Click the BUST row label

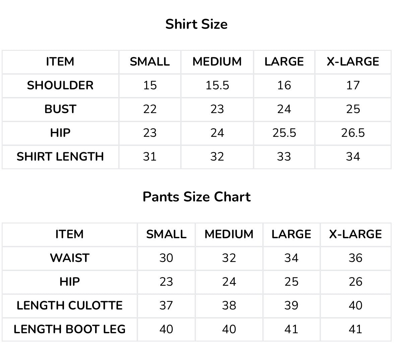coord(60,109)
